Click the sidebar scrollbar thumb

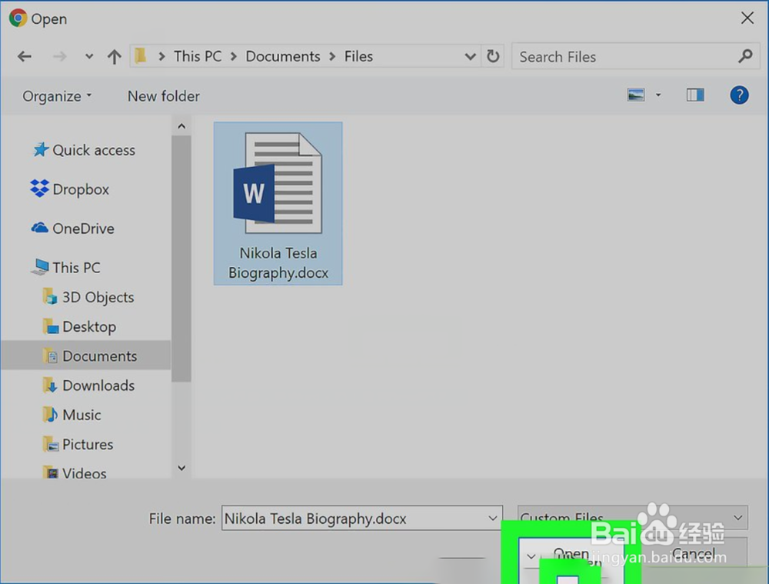click(181, 259)
